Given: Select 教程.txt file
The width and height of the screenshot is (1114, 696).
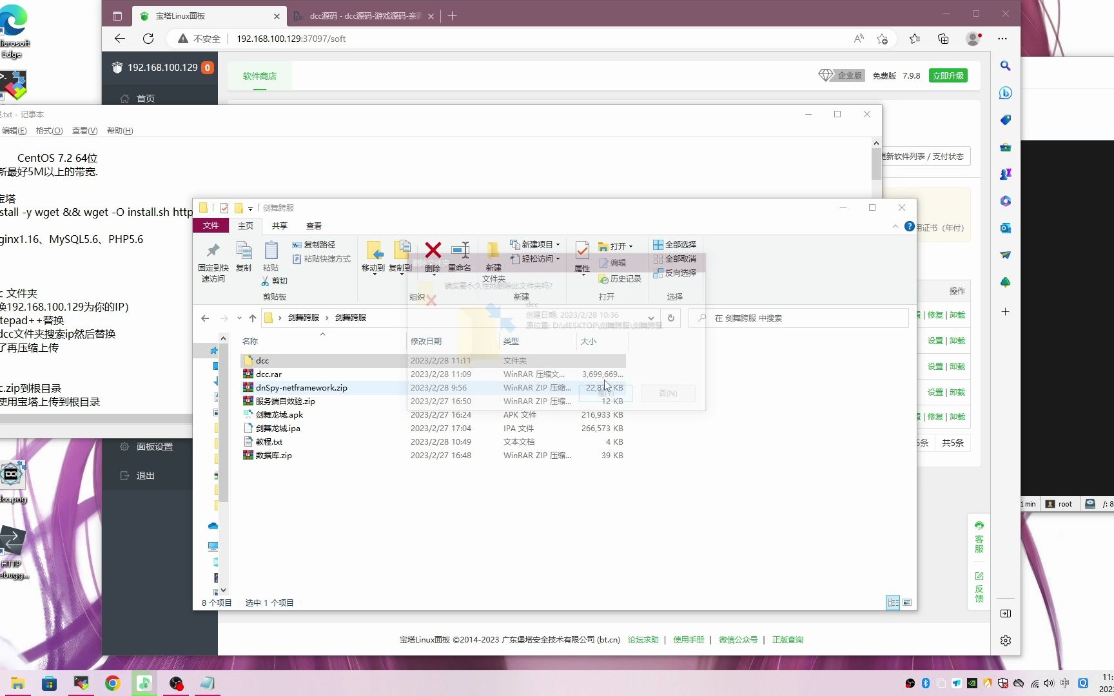Looking at the screenshot, I should [x=433, y=441].
